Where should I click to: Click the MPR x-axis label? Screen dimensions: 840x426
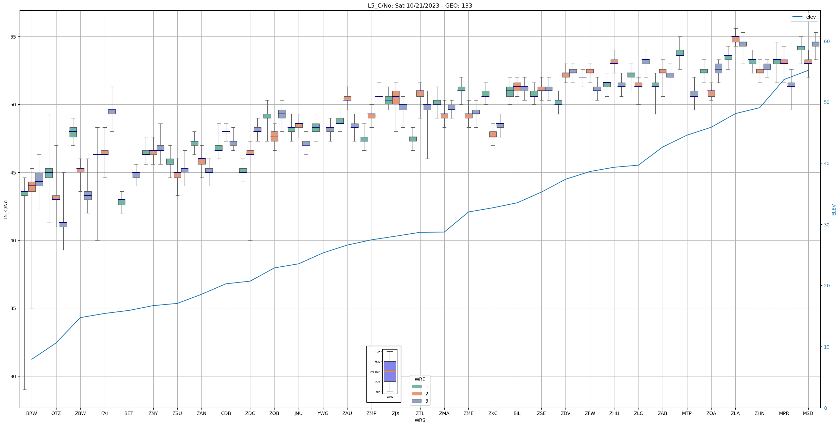[784, 413]
